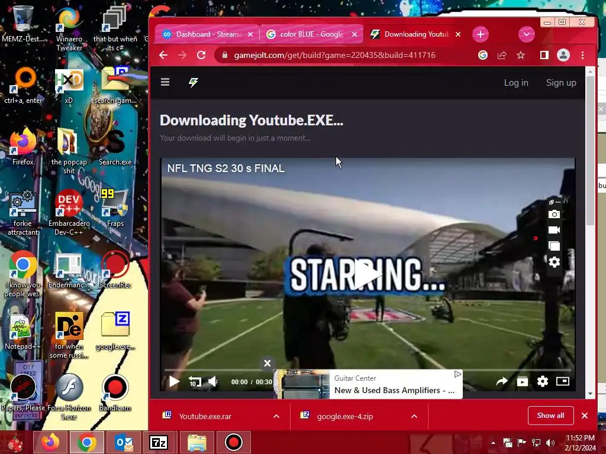Close the Dashboard - Streama tab
Viewport: 606px width, 454px height.
pos(250,34)
